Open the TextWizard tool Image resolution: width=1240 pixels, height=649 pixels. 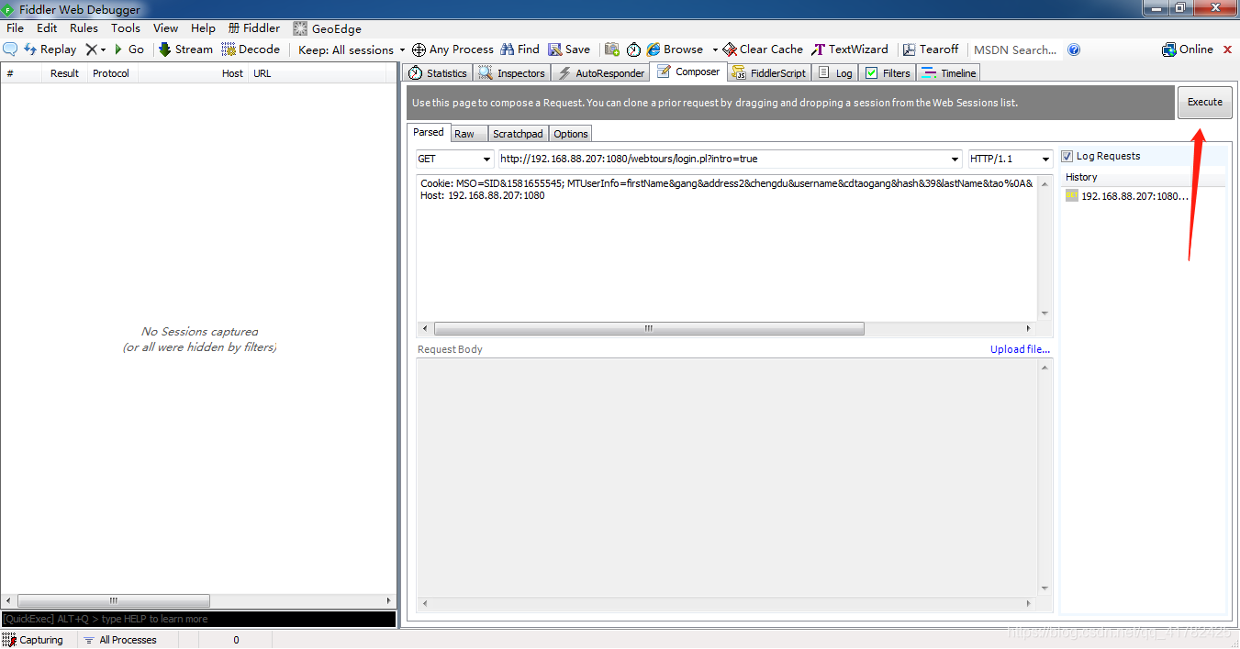coord(850,49)
